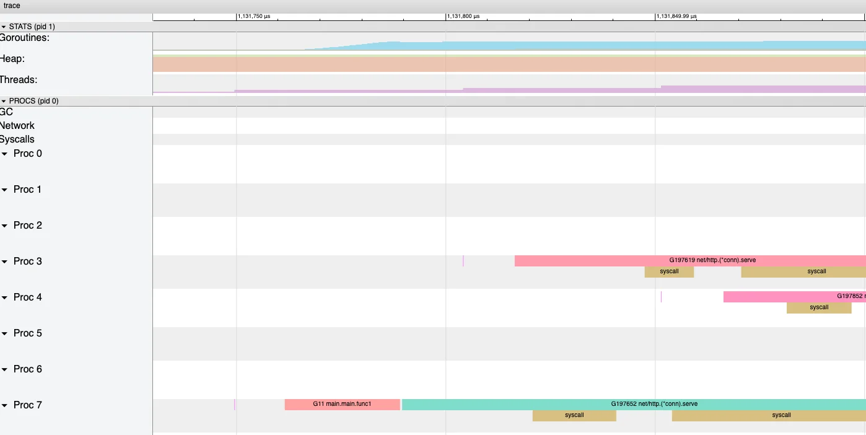Viewport: 866px width, 435px height.
Task: Collapse the Proc 7 track arrow
Action: (x=5, y=405)
